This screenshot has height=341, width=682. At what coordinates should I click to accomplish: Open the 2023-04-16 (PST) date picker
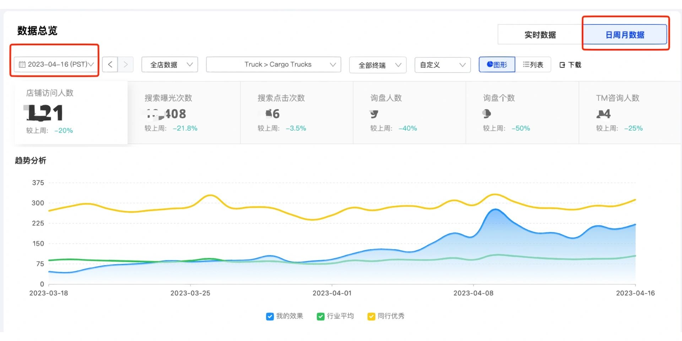pyautogui.click(x=56, y=64)
